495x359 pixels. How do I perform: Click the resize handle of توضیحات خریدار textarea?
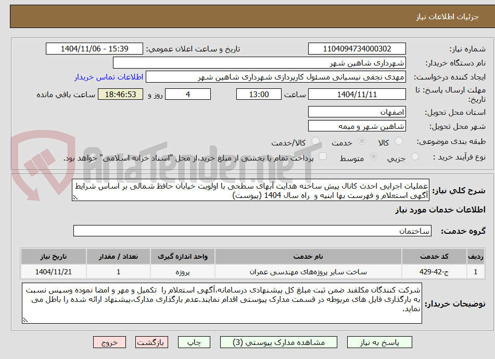[x=26, y=320]
